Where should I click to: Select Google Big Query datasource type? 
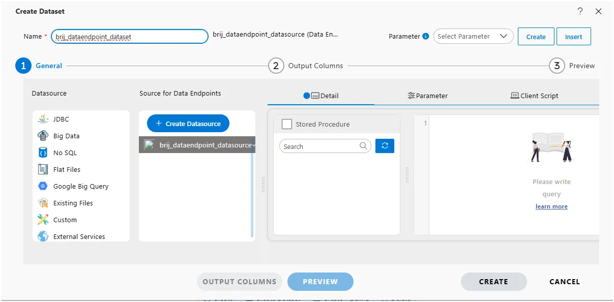tap(81, 186)
